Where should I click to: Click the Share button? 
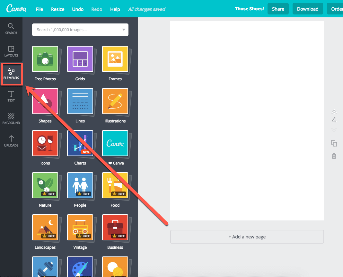(x=278, y=9)
